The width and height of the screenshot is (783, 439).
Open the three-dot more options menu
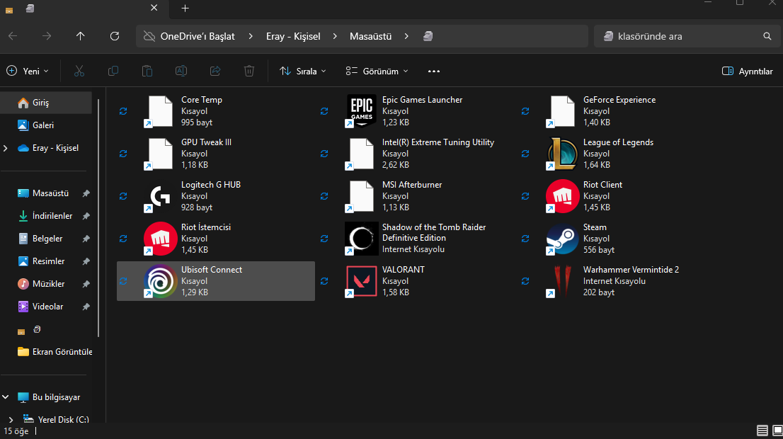[x=434, y=72]
